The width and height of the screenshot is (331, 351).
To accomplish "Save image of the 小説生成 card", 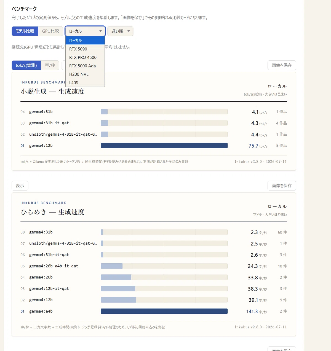I will (x=282, y=65).
